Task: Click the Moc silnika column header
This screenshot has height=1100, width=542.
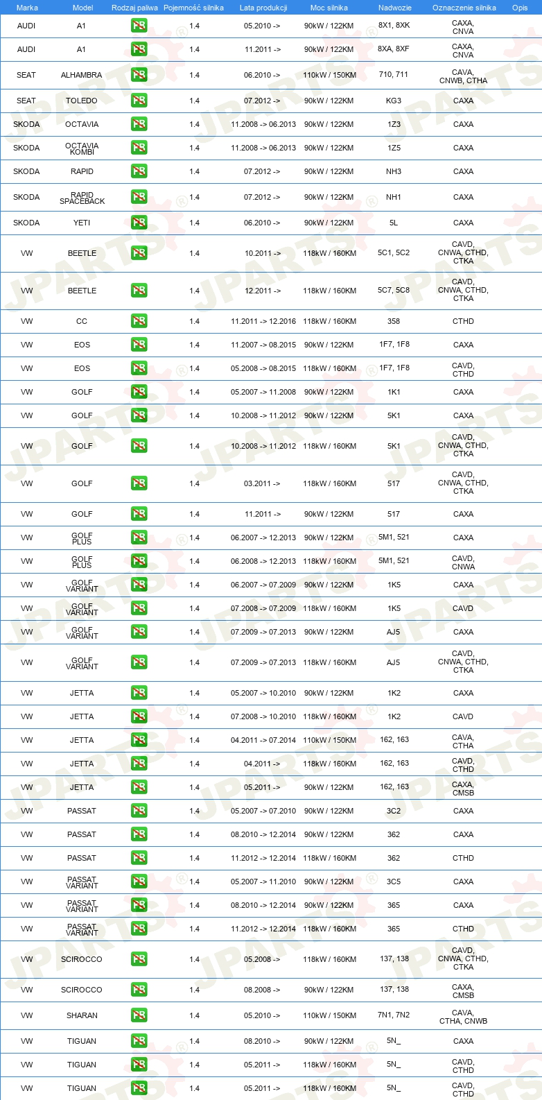Action: tap(329, 8)
